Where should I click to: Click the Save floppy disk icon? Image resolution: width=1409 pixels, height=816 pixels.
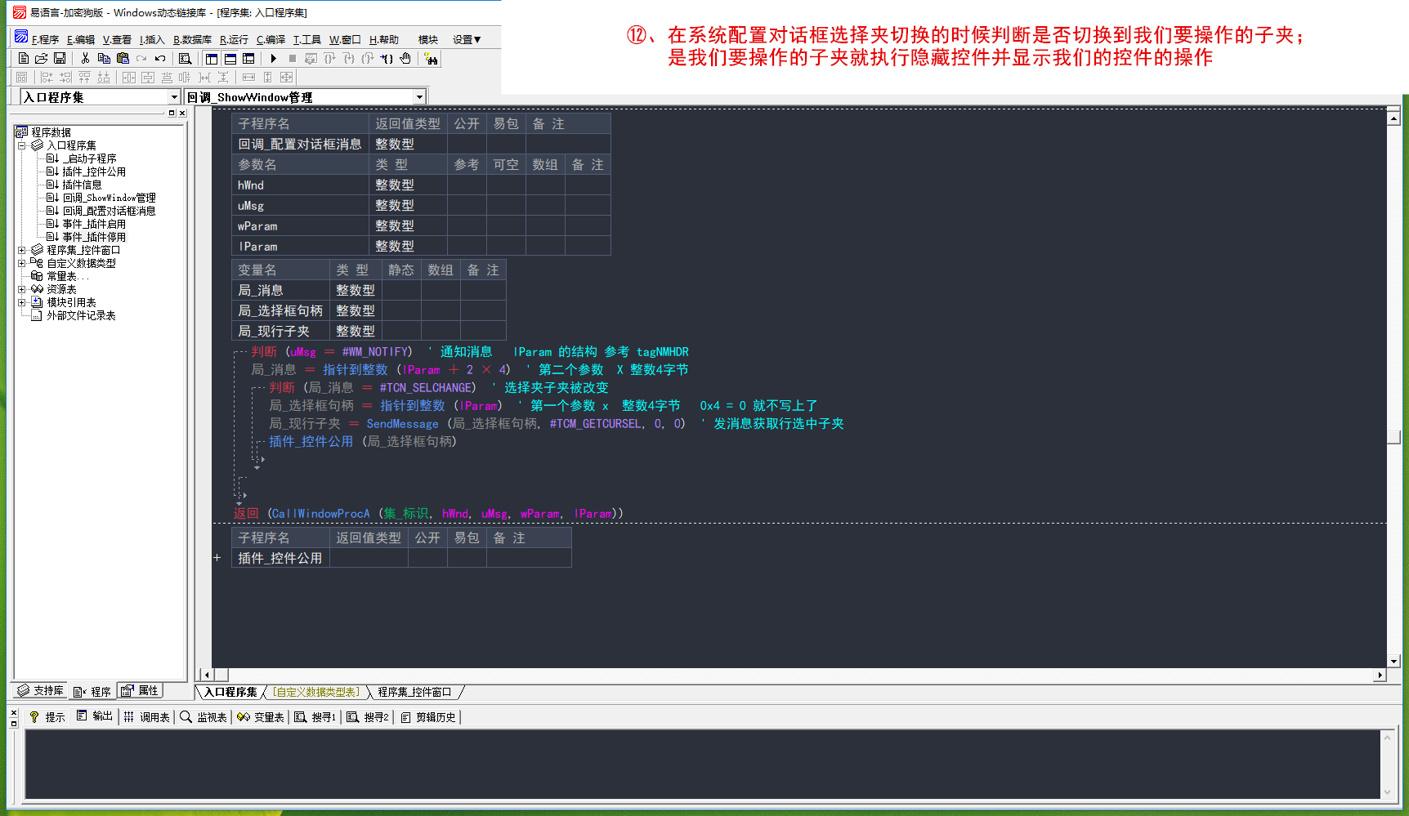[x=60, y=59]
